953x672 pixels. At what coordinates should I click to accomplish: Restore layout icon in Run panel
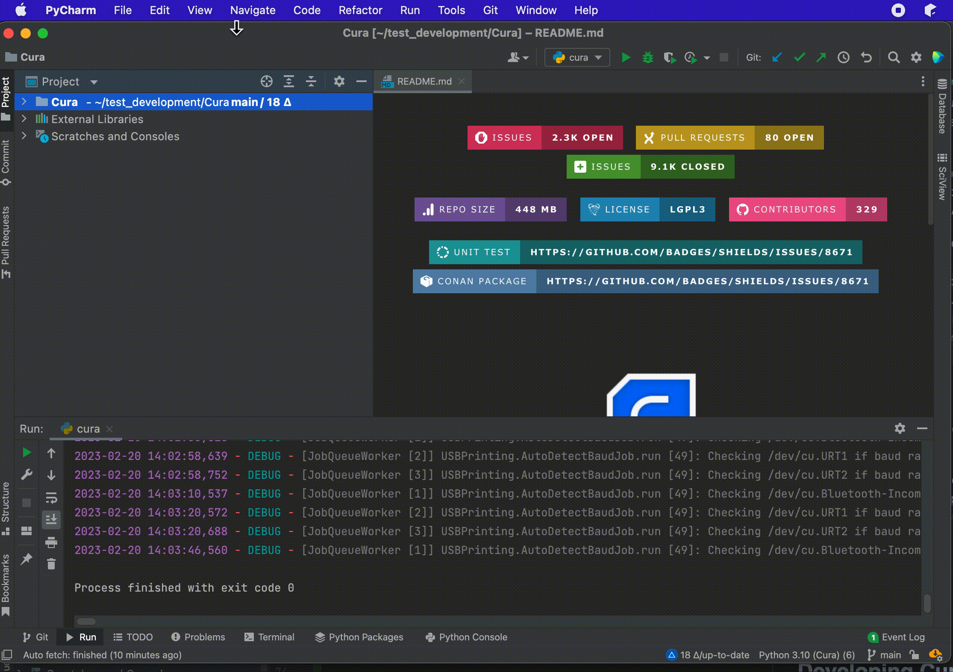pyautogui.click(x=26, y=531)
